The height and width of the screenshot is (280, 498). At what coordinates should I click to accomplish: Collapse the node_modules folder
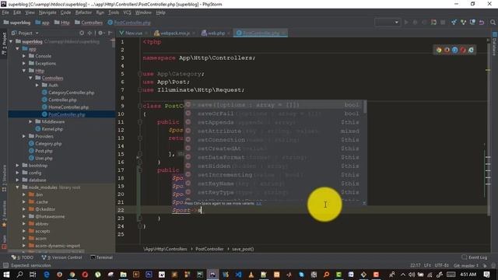(17, 187)
